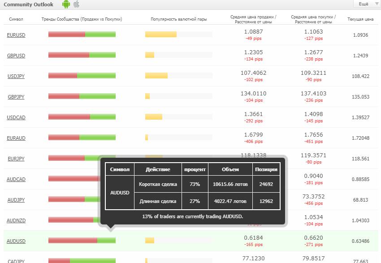Open the Ещё dropdown menu
This screenshot has width=381, height=263.
point(366,4)
